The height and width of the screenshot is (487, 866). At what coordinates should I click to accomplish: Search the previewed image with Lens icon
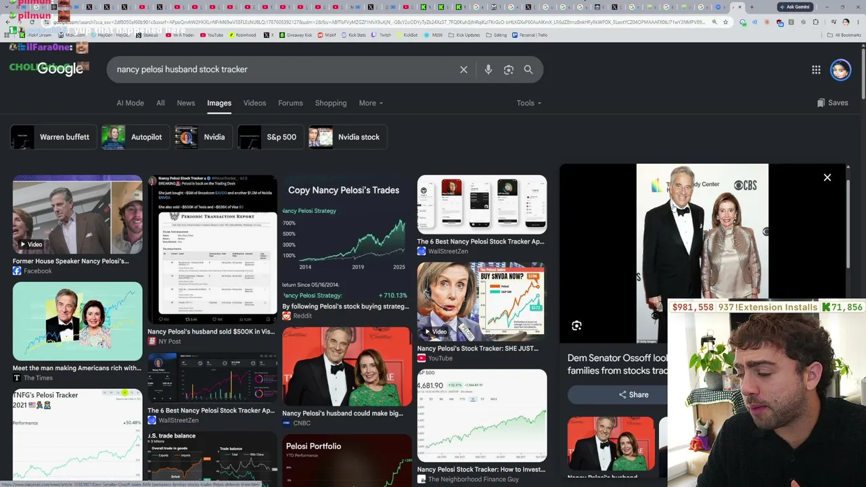click(576, 326)
